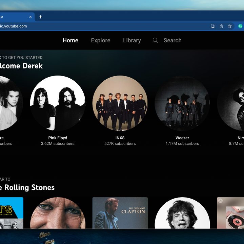The height and width of the screenshot is (244, 244).
Task: Click the install app icon in address bar
Action: click(213, 26)
